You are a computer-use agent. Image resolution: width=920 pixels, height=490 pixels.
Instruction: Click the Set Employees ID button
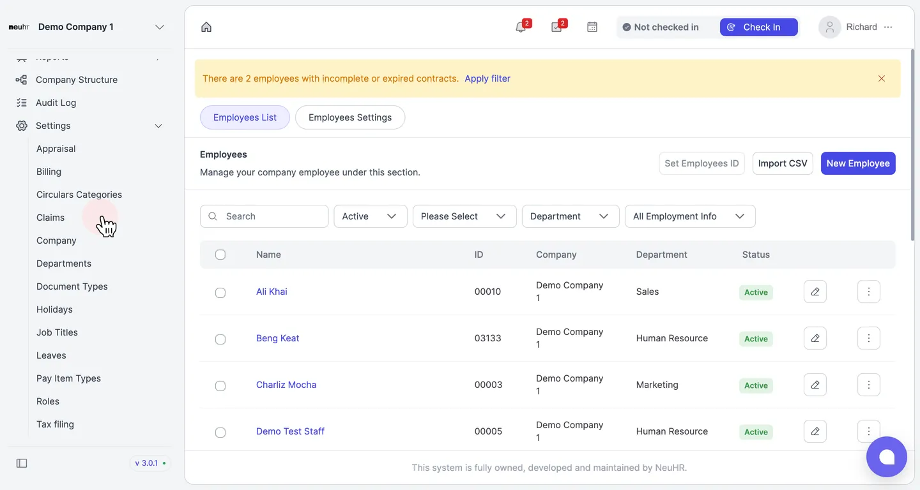tap(701, 163)
